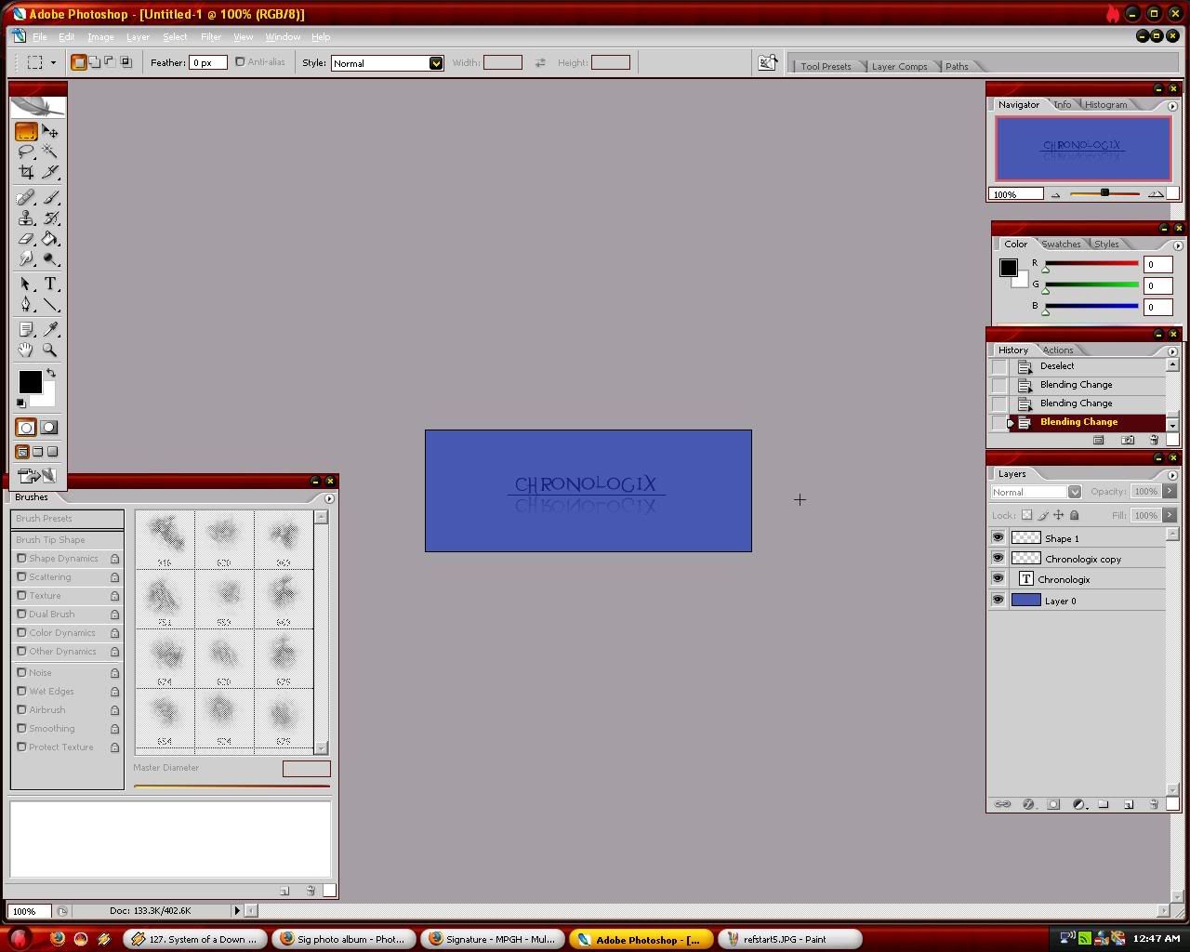Click the Color panel foreground swatch
The height and width of the screenshot is (952, 1190).
point(1008,268)
